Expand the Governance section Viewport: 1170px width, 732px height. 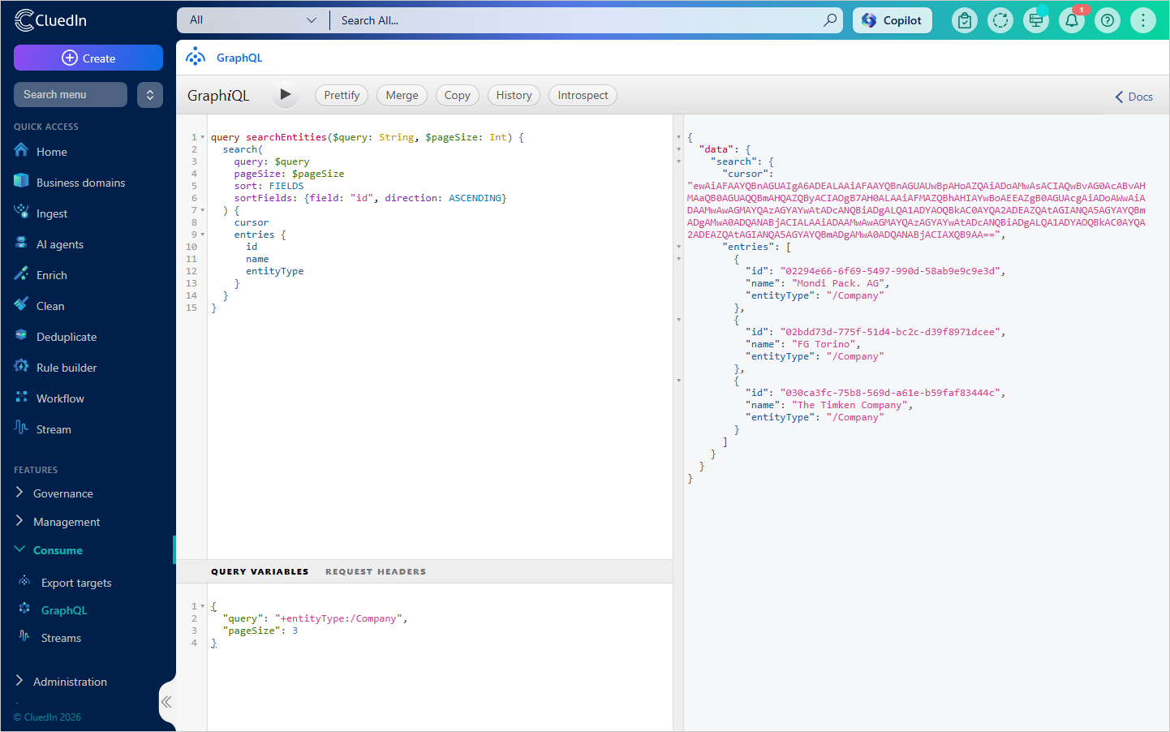tap(62, 493)
